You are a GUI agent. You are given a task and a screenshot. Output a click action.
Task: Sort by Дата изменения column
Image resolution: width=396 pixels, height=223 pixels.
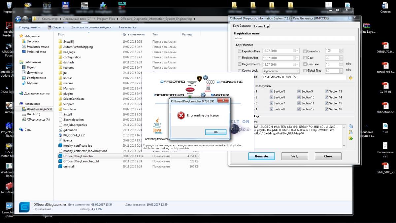133,34
